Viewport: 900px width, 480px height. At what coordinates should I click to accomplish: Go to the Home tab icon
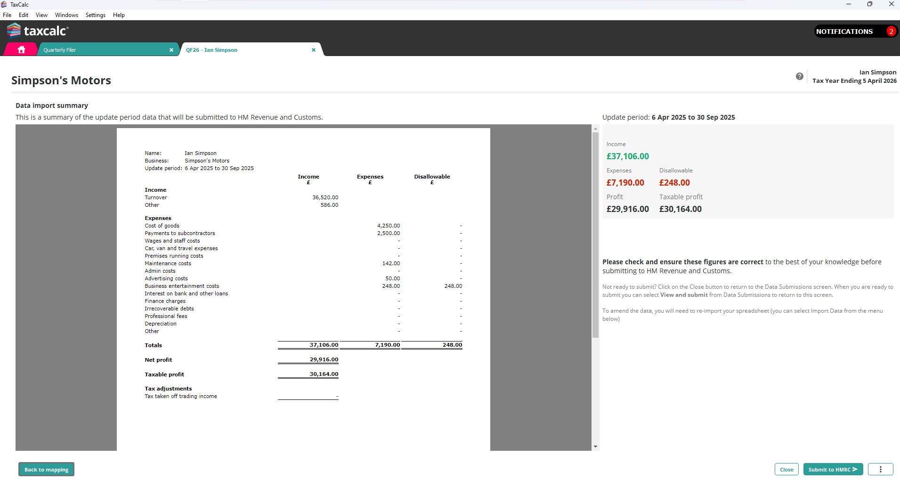(21, 49)
